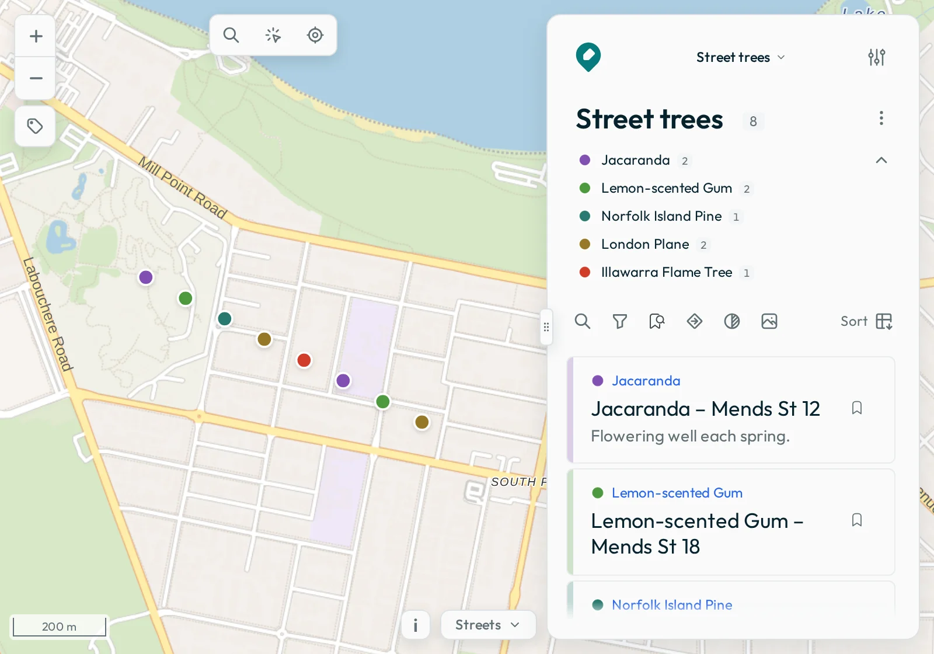Click the 8 count badge beside Street trees
Viewport: 934px width, 654px height.
(753, 121)
